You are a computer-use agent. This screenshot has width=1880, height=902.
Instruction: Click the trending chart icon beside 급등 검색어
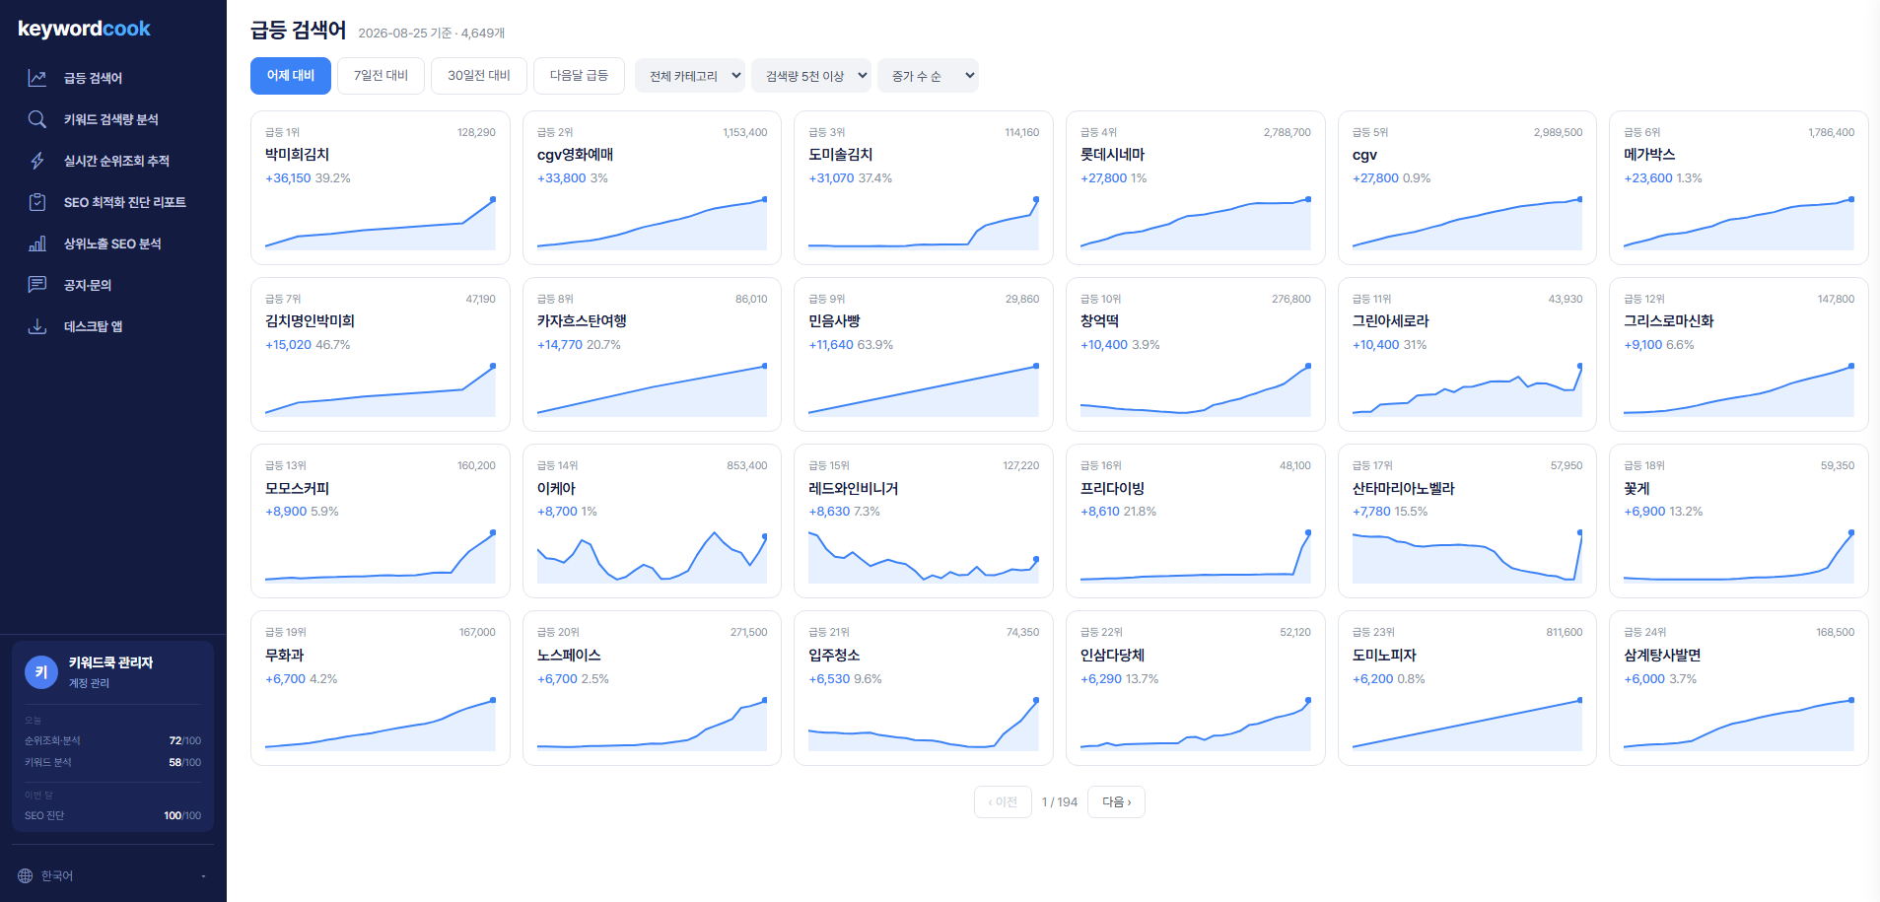coord(37,78)
